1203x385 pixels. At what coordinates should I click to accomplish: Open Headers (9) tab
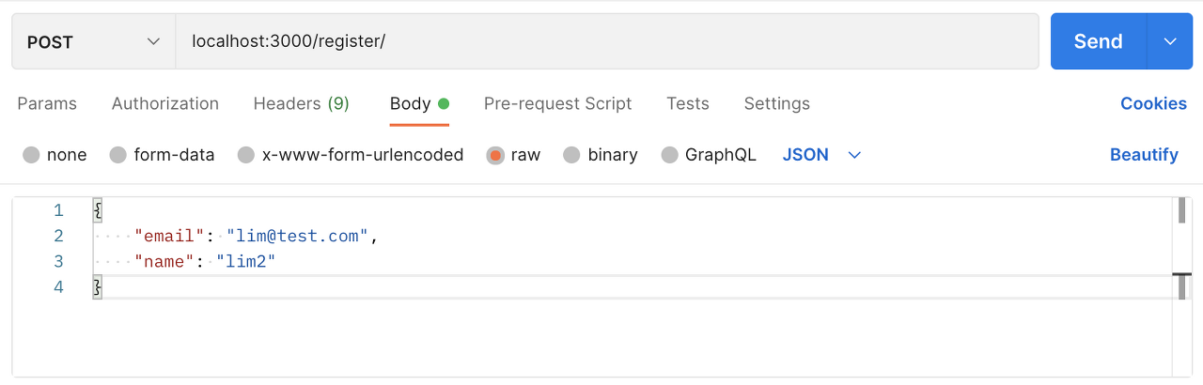point(301,103)
